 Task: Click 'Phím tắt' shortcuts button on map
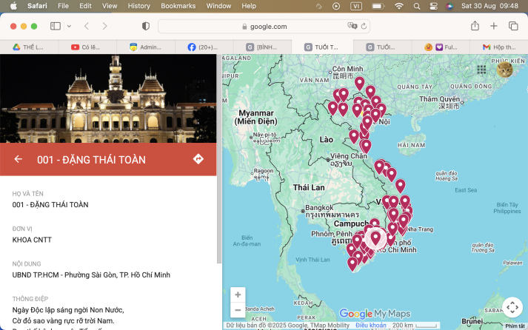(515, 326)
